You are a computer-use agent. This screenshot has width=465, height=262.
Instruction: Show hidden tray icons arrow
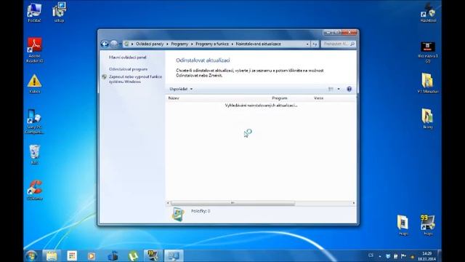click(x=380, y=256)
